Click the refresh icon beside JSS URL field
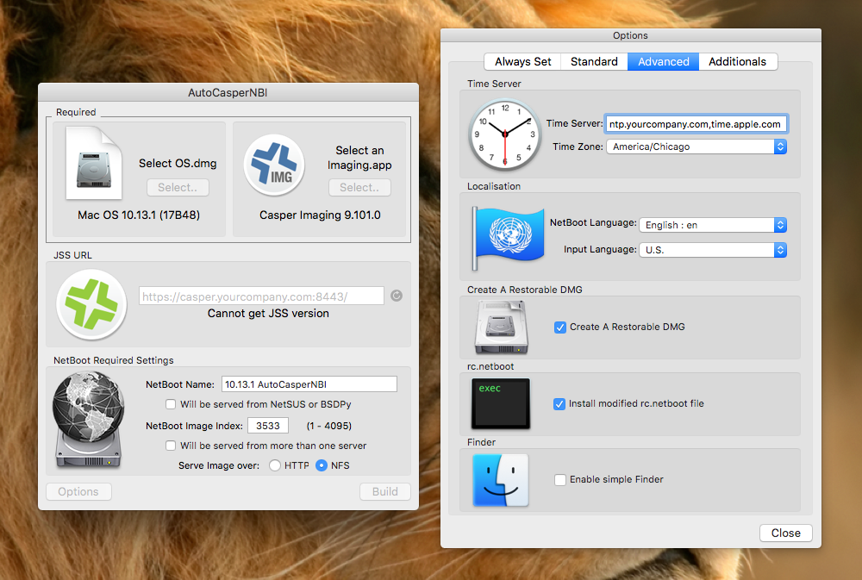Viewport: 862px width, 580px height. coord(397,296)
